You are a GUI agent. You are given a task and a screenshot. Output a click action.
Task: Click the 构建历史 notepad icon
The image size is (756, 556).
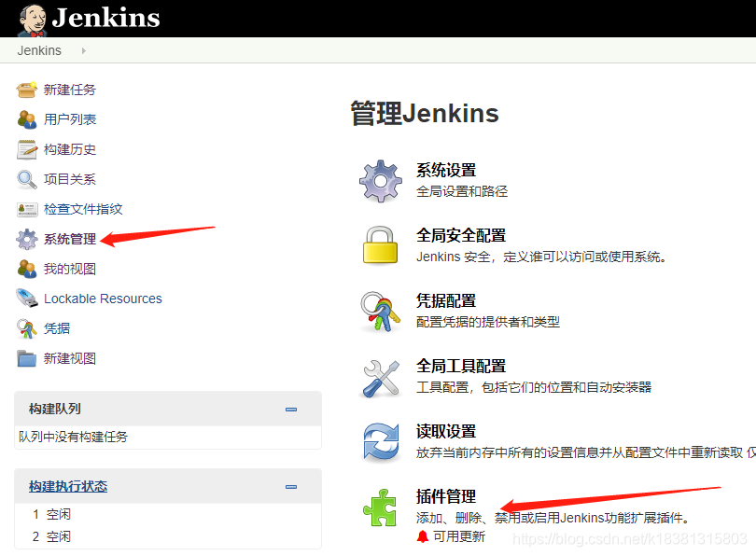tap(26, 149)
